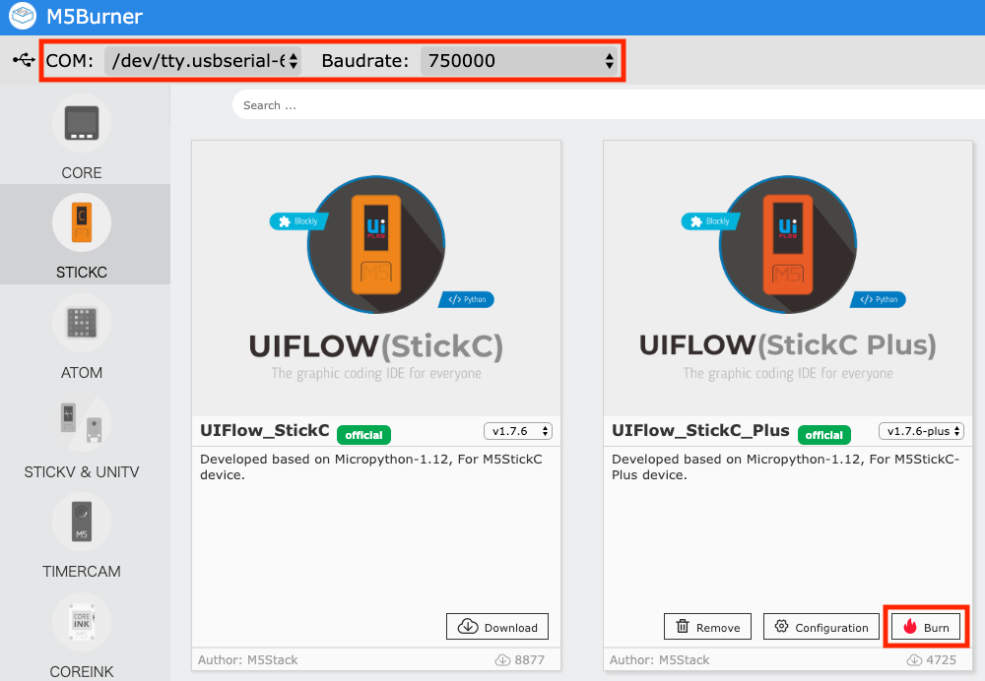Click Author: M5Stack under the UIFlow_StickC card
985x681 pixels.
248,659
